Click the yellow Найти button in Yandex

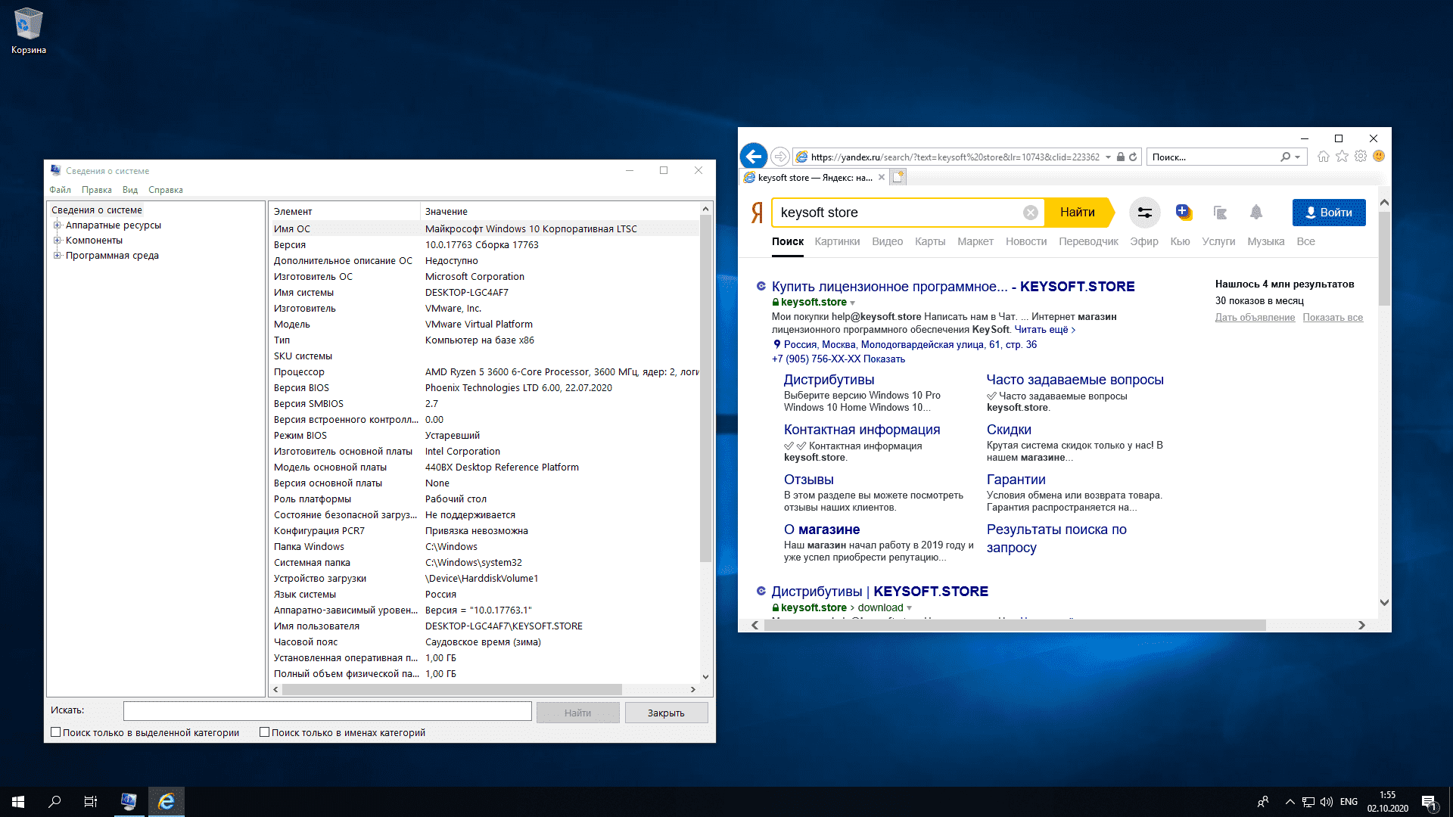[x=1078, y=213]
